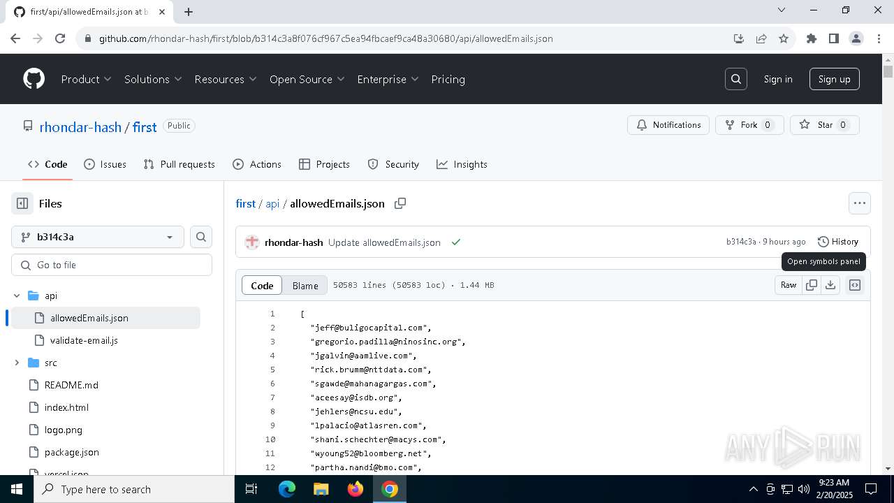Open the Security tab
Screen dimensions: 894x503
[393, 164]
